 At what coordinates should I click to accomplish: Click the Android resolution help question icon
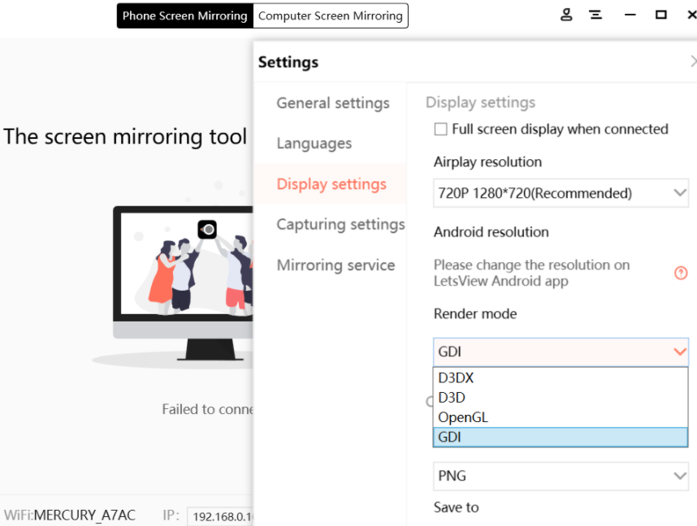681,273
